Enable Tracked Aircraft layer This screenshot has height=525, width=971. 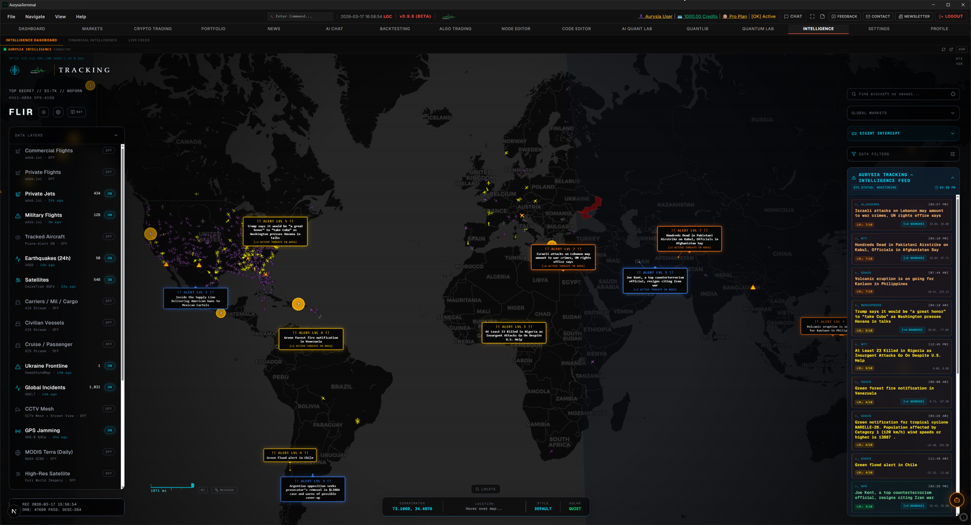tap(109, 237)
